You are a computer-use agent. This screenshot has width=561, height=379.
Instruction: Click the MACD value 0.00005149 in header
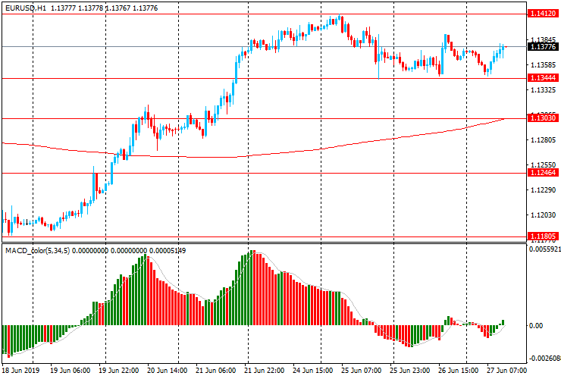[x=168, y=251]
